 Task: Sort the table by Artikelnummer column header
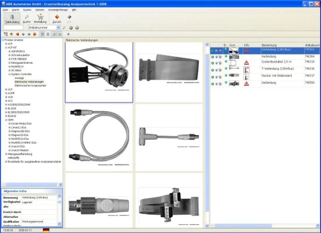(312, 45)
